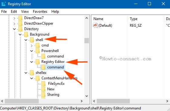Click the DirectDrawClipper folder icon

pyautogui.click(x=20, y=23)
